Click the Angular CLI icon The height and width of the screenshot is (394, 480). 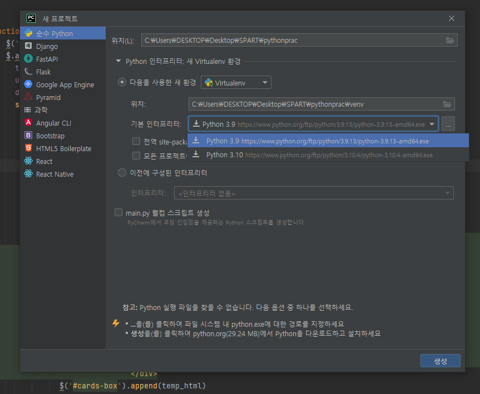(28, 122)
